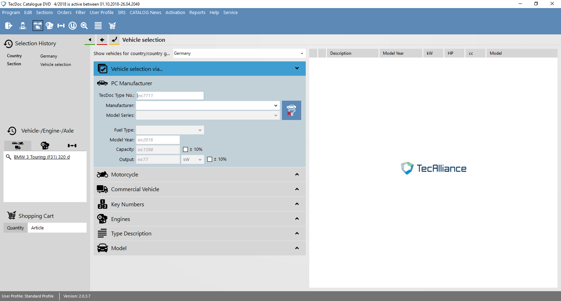
Task: Open axle search toolbar icon
Action: point(61,26)
